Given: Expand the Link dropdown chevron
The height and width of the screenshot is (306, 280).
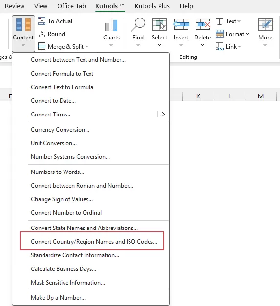Looking at the screenshot, I should [240, 47].
